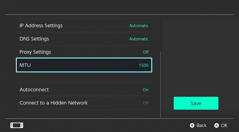Click the B button icon
The image size is (239, 132).
(x=192, y=126)
